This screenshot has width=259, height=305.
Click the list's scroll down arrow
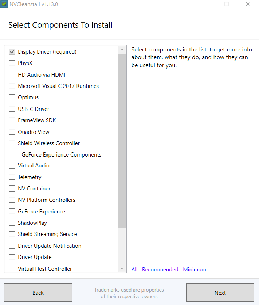[122, 269]
